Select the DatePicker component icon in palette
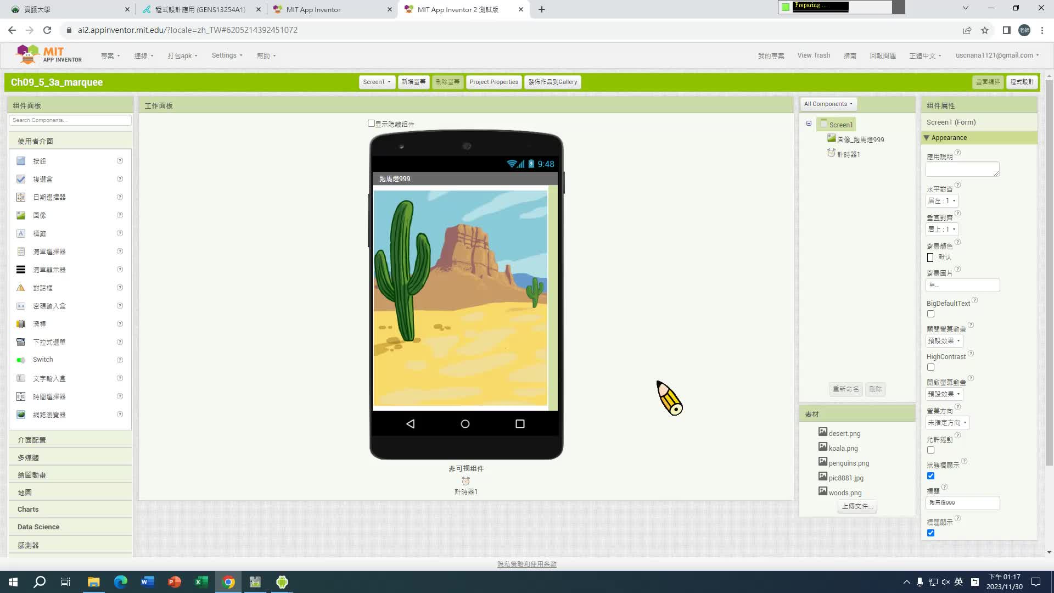Image resolution: width=1054 pixels, height=593 pixels. (21, 197)
